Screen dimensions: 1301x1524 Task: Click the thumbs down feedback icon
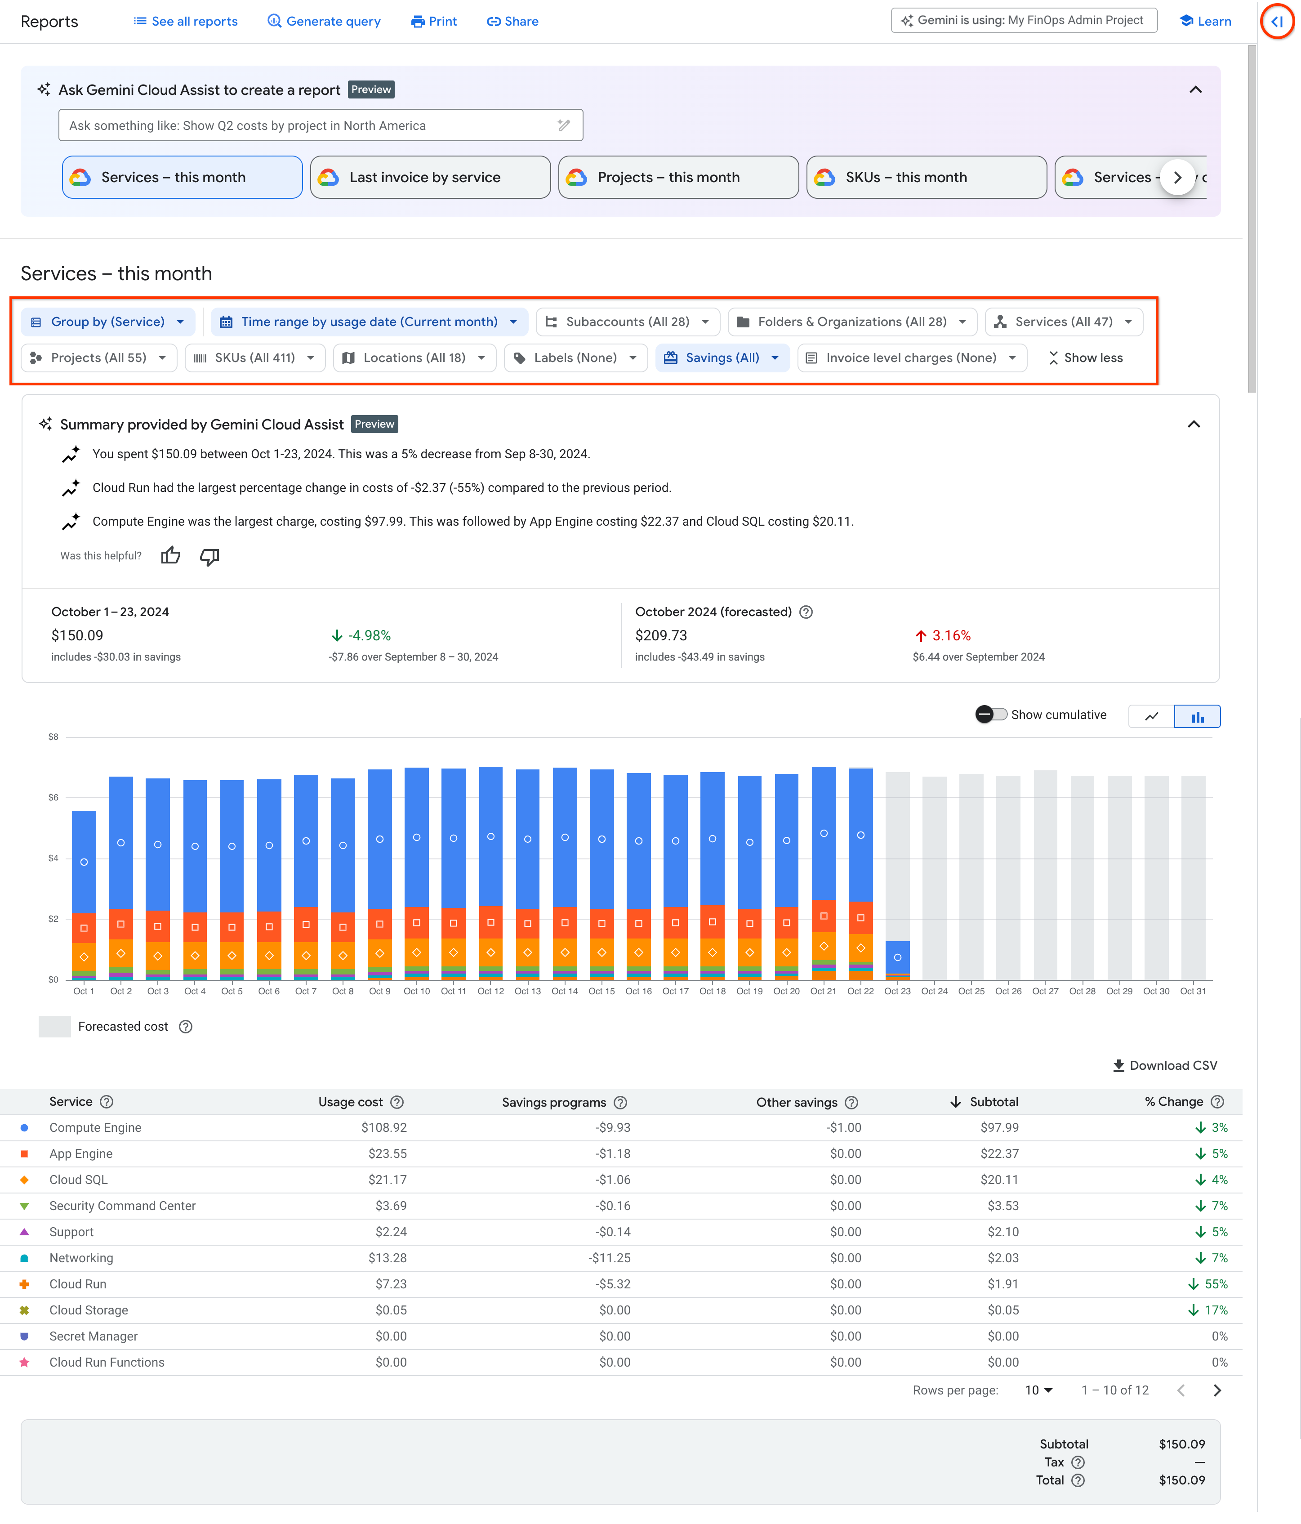tap(209, 557)
